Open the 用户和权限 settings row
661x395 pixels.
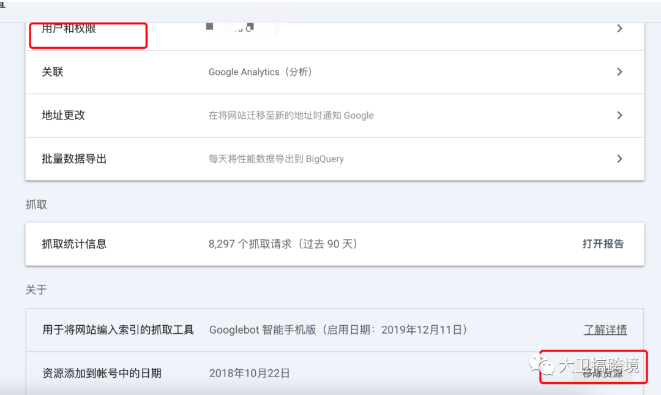click(x=67, y=28)
